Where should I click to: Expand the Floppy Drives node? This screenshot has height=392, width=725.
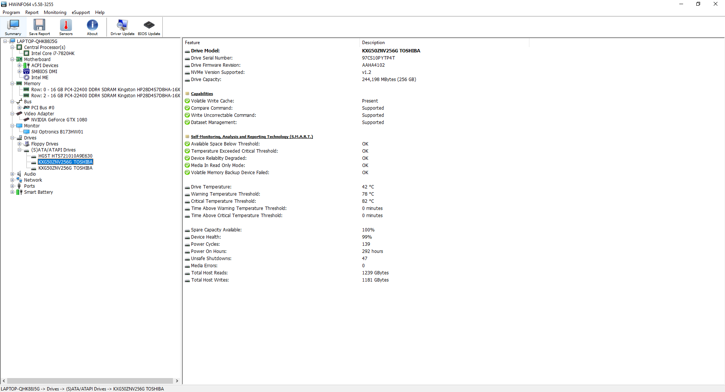[x=20, y=144]
